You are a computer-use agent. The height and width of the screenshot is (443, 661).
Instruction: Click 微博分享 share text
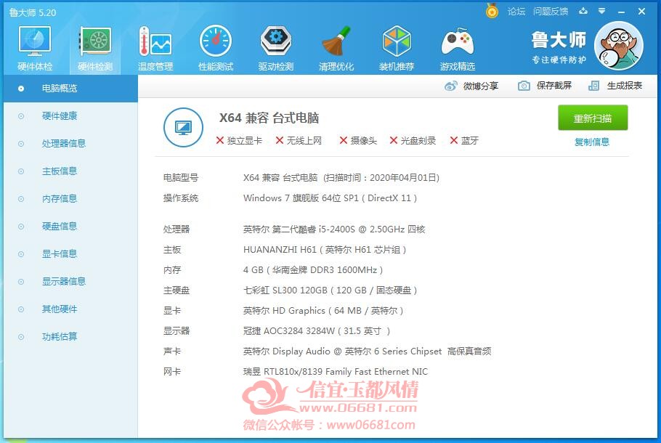481,86
